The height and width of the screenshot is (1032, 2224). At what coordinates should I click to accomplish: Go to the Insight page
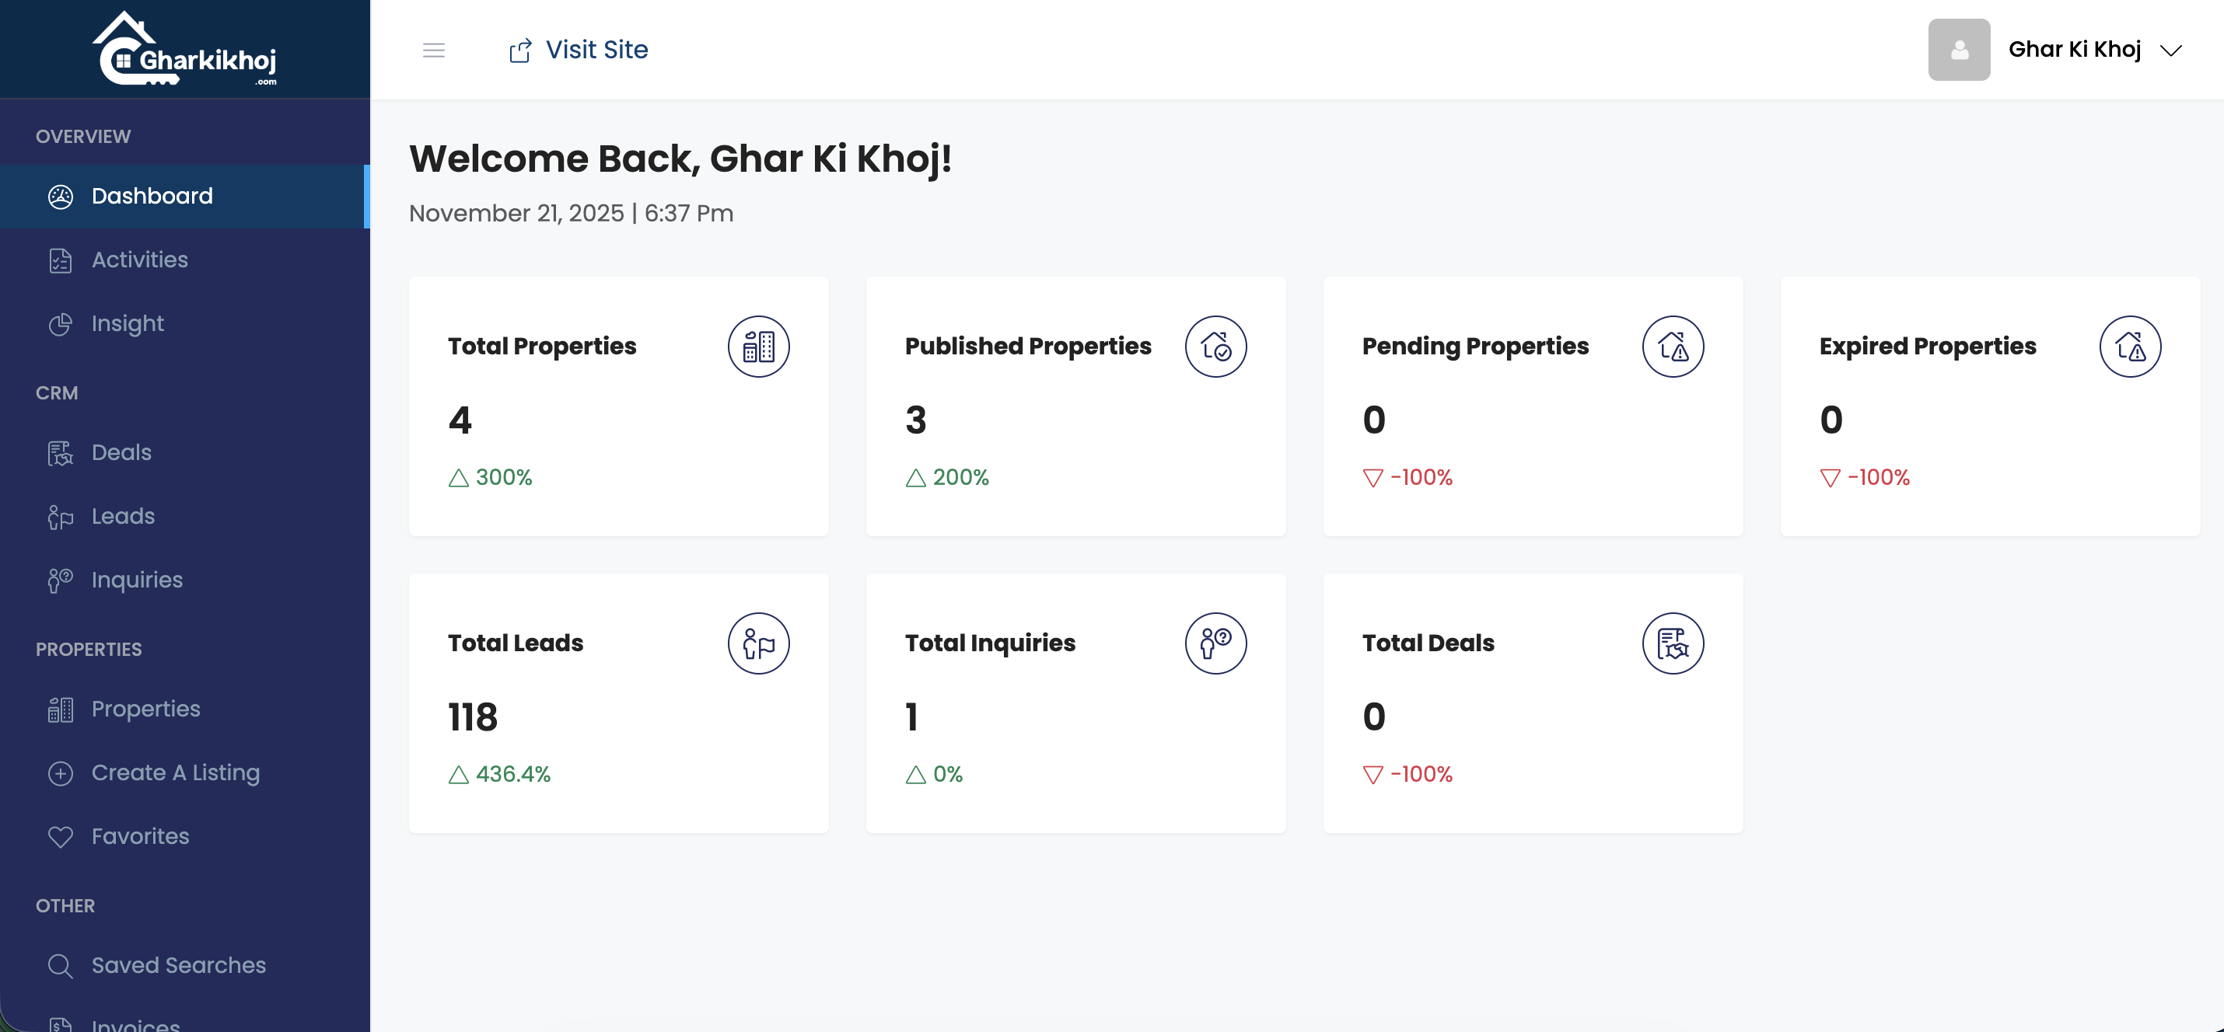pyautogui.click(x=128, y=324)
